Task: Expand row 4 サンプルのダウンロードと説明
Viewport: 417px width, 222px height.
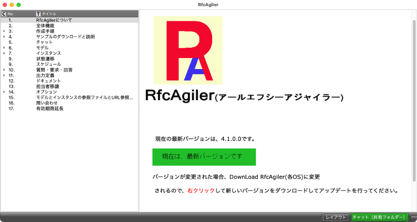Action: (4, 37)
